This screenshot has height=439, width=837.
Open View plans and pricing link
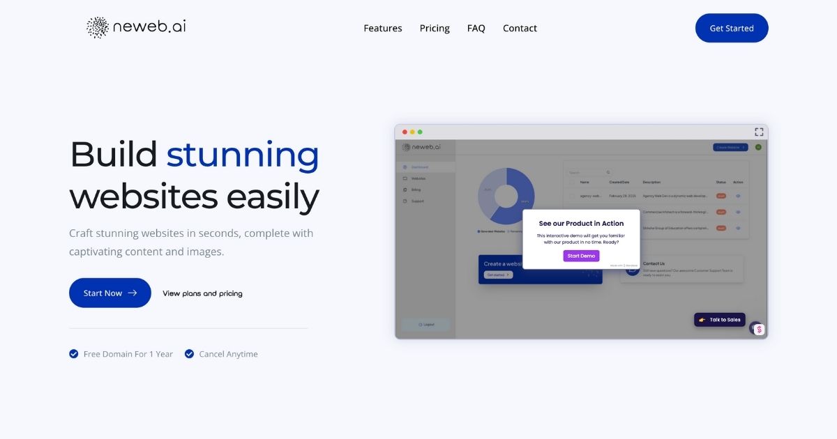tap(202, 293)
